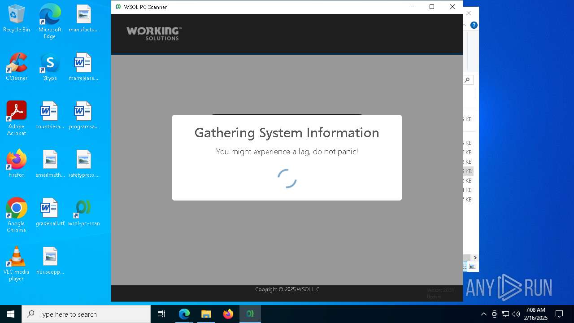Minimize the WSOL PC Scanner window
This screenshot has height=323, width=574.
click(x=411, y=7)
